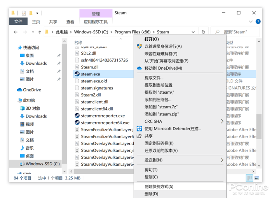Select steamclient64.dll file
The width and height of the screenshot is (272, 198).
97,109
